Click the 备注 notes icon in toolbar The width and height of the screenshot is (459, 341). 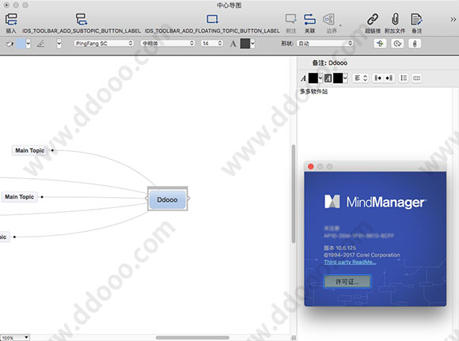coord(416,19)
